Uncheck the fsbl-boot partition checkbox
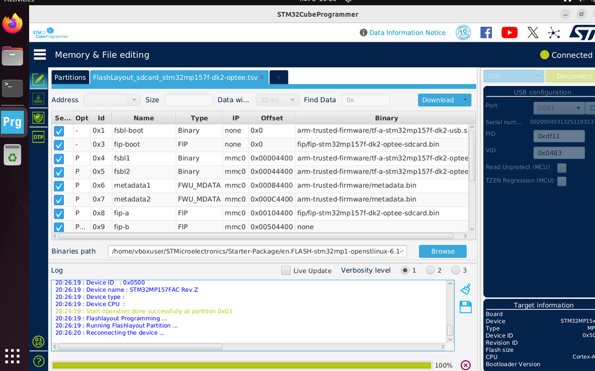Screen dimensions: 595x371 click(59, 131)
